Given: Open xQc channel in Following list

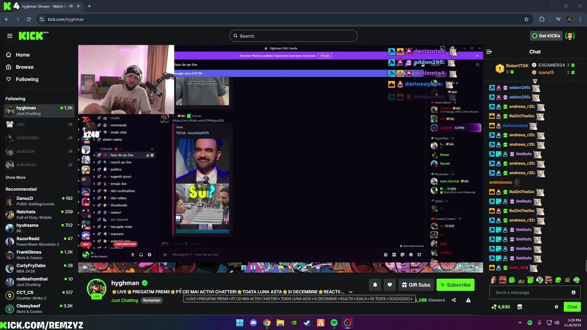Looking at the screenshot, I should (39, 124).
